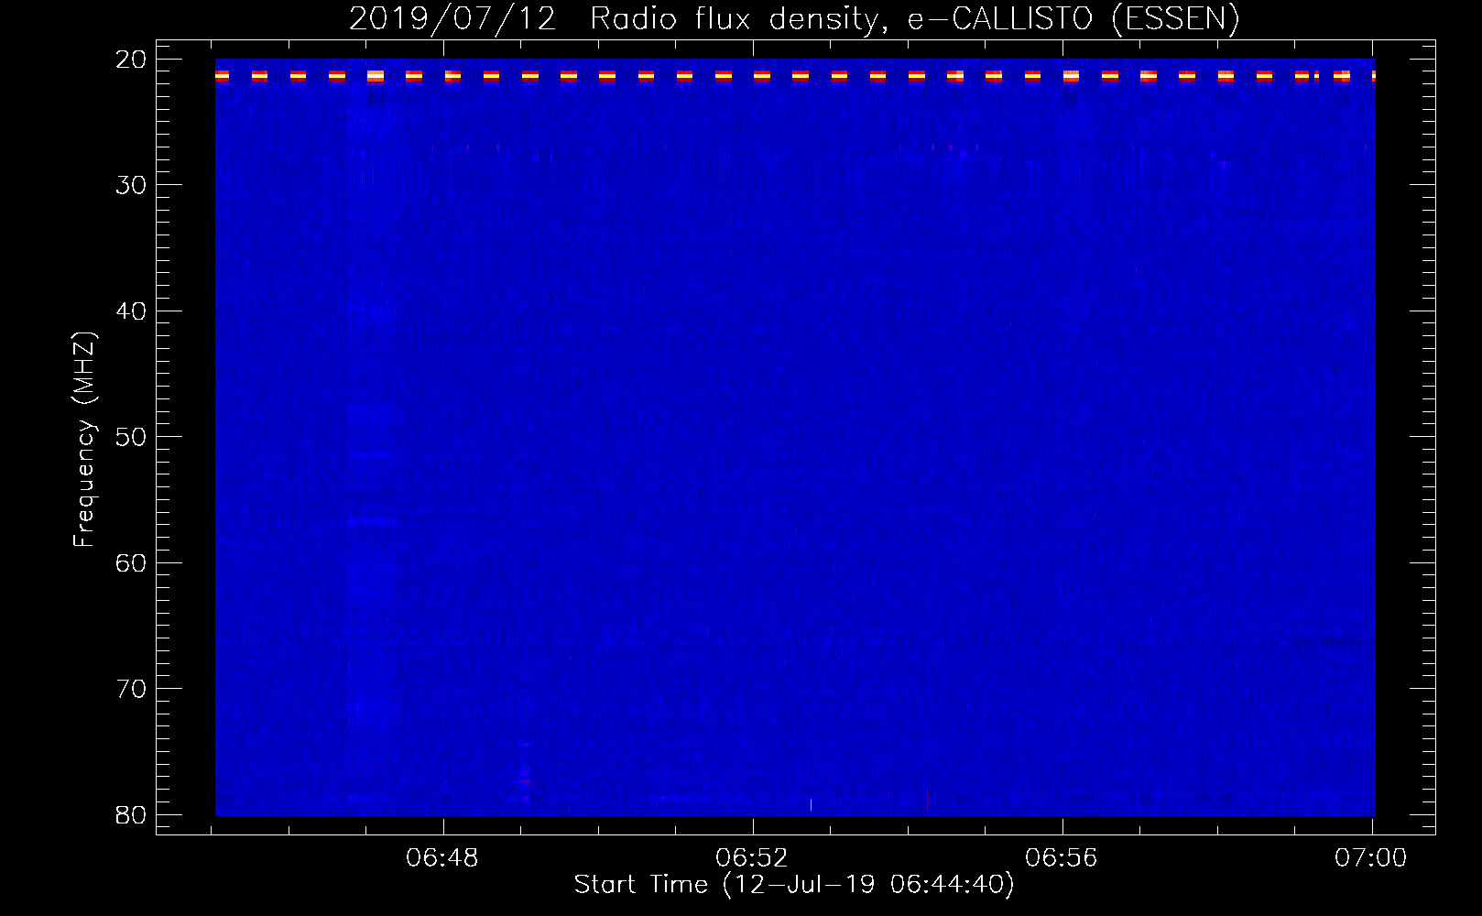Click the 30 MHz frequency tick label
Viewport: 1482px width, 916px height.
(x=131, y=185)
